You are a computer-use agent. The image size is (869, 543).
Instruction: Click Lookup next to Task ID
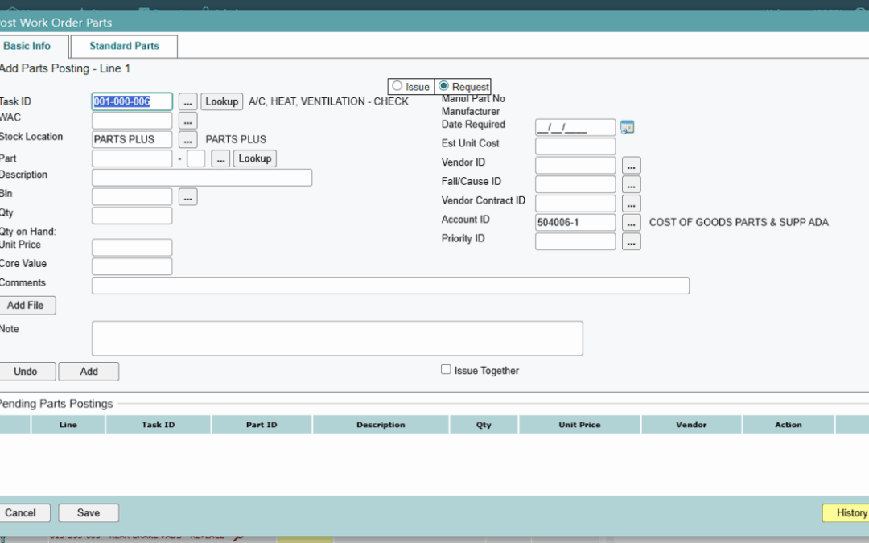222,102
